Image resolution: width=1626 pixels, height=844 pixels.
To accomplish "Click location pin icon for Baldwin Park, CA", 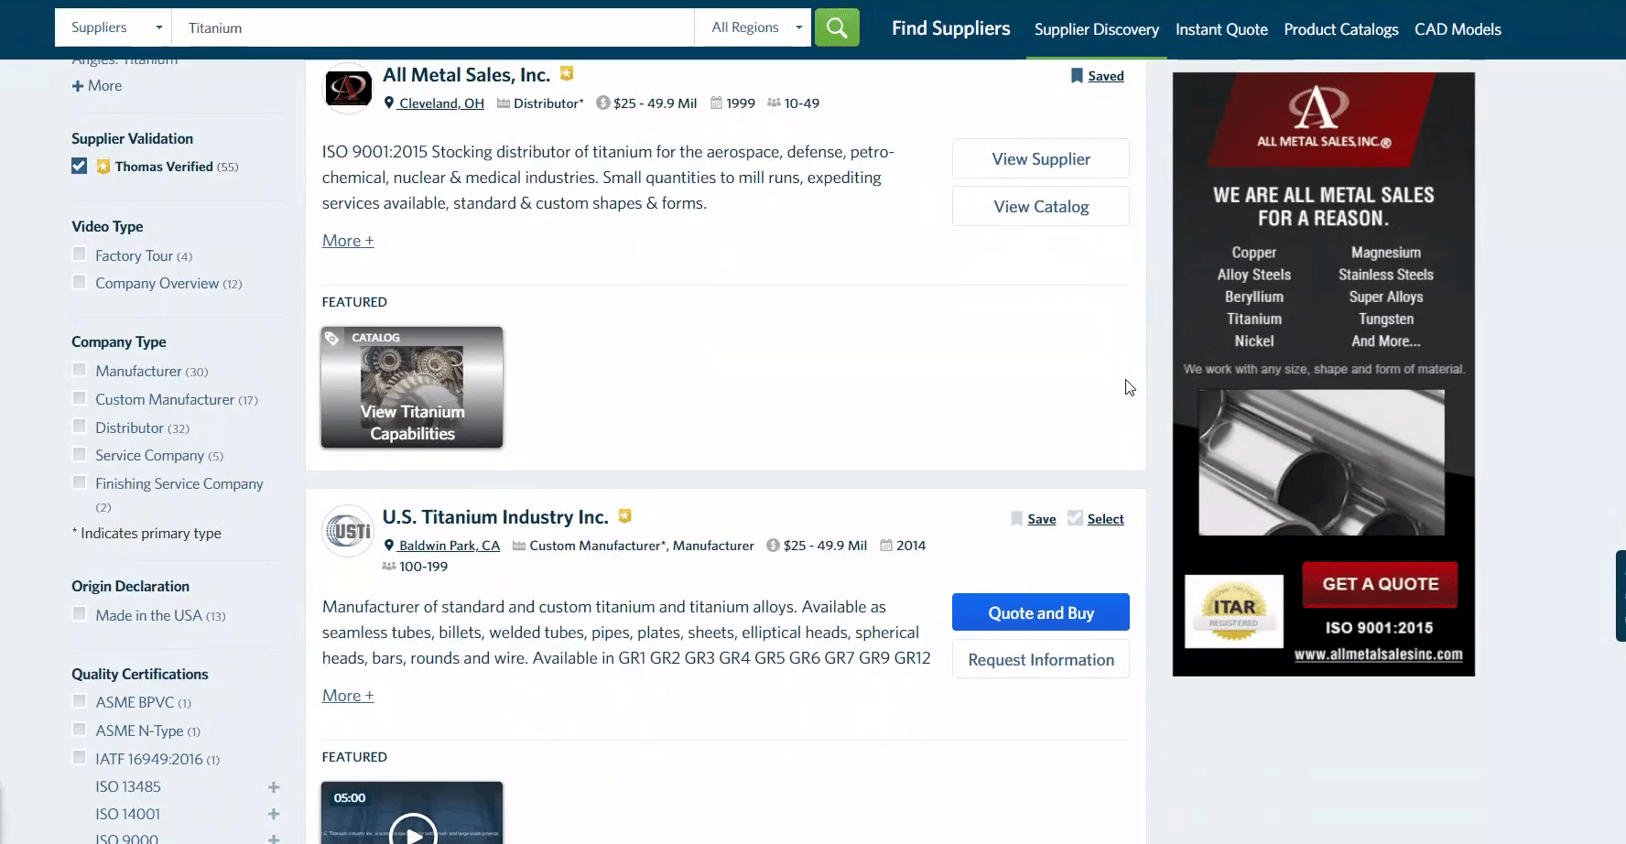I will click(x=389, y=546).
